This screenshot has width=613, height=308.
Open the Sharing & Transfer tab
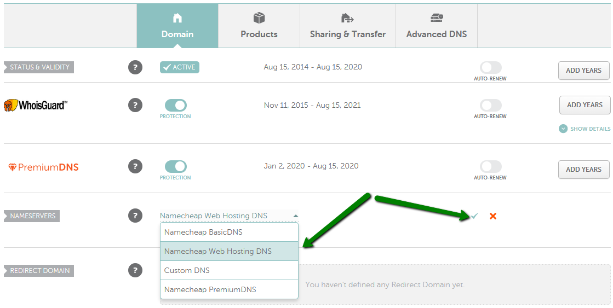pyautogui.click(x=348, y=26)
